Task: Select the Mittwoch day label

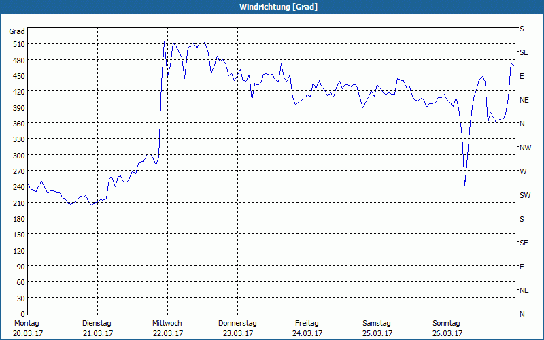Action: pos(167,324)
